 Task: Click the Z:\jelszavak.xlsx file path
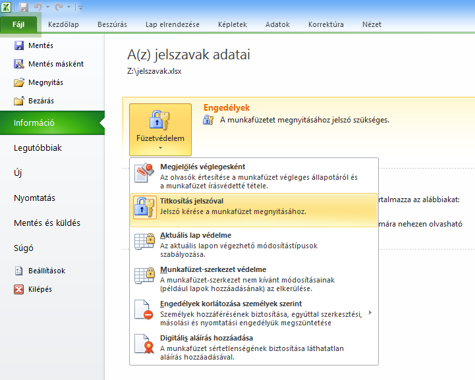click(x=154, y=72)
